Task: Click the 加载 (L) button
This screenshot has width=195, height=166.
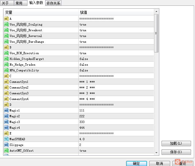Action: click(x=176, y=143)
